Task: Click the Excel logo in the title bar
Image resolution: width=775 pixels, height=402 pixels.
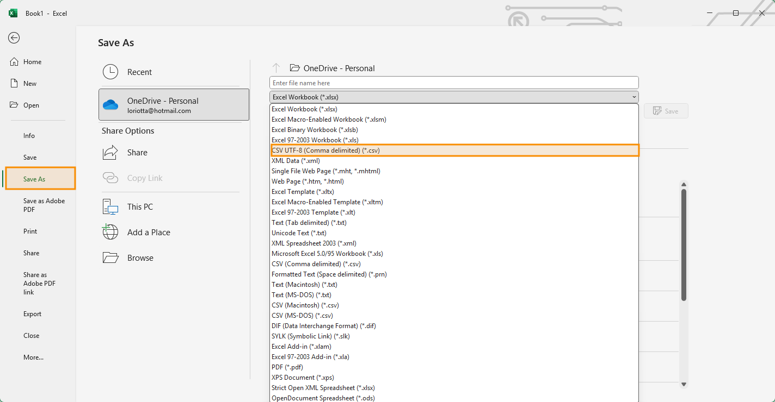Action: point(13,13)
